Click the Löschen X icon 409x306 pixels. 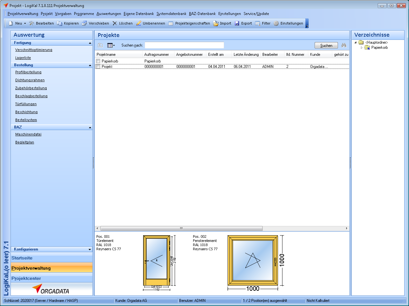115,23
